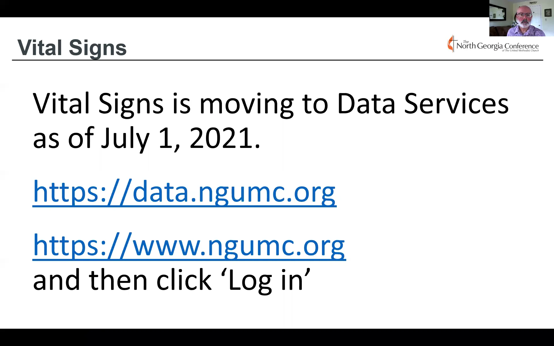
Task: Click the words 'Data Services' in the slide
Action: click(422, 104)
